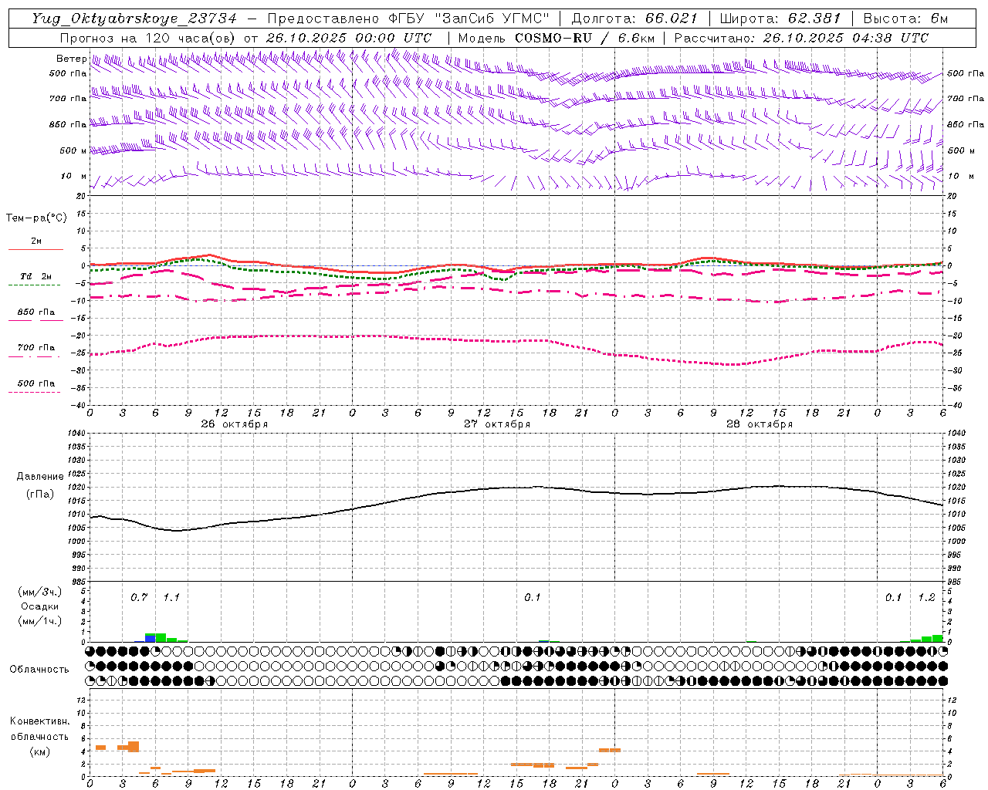The image size is (988, 790).
Task: Click the station name Yug_Oktyabrskoye_23734
Action: 134,19
